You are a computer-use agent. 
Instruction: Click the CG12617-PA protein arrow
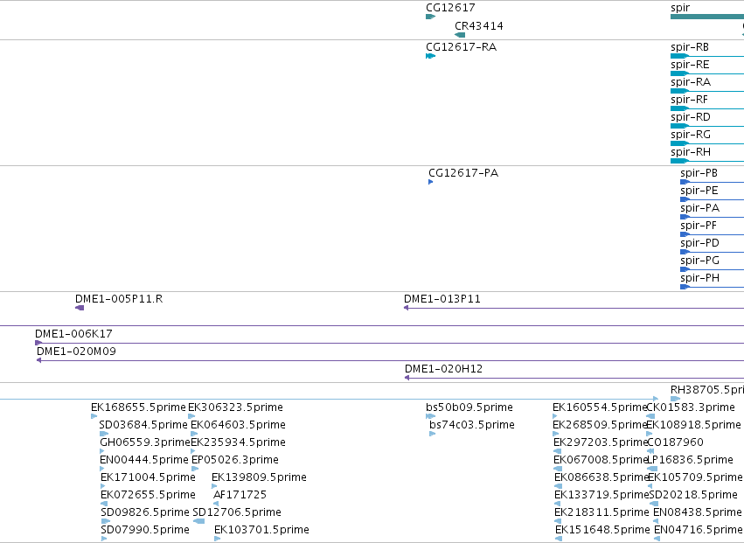(430, 182)
